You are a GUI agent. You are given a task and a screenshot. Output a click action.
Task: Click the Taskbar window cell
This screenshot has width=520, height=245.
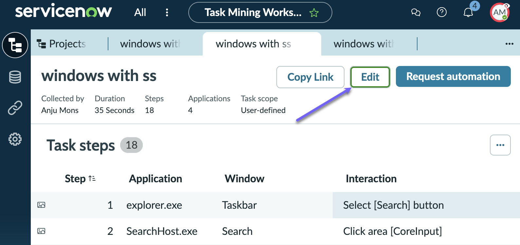click(x=239, y=205)
